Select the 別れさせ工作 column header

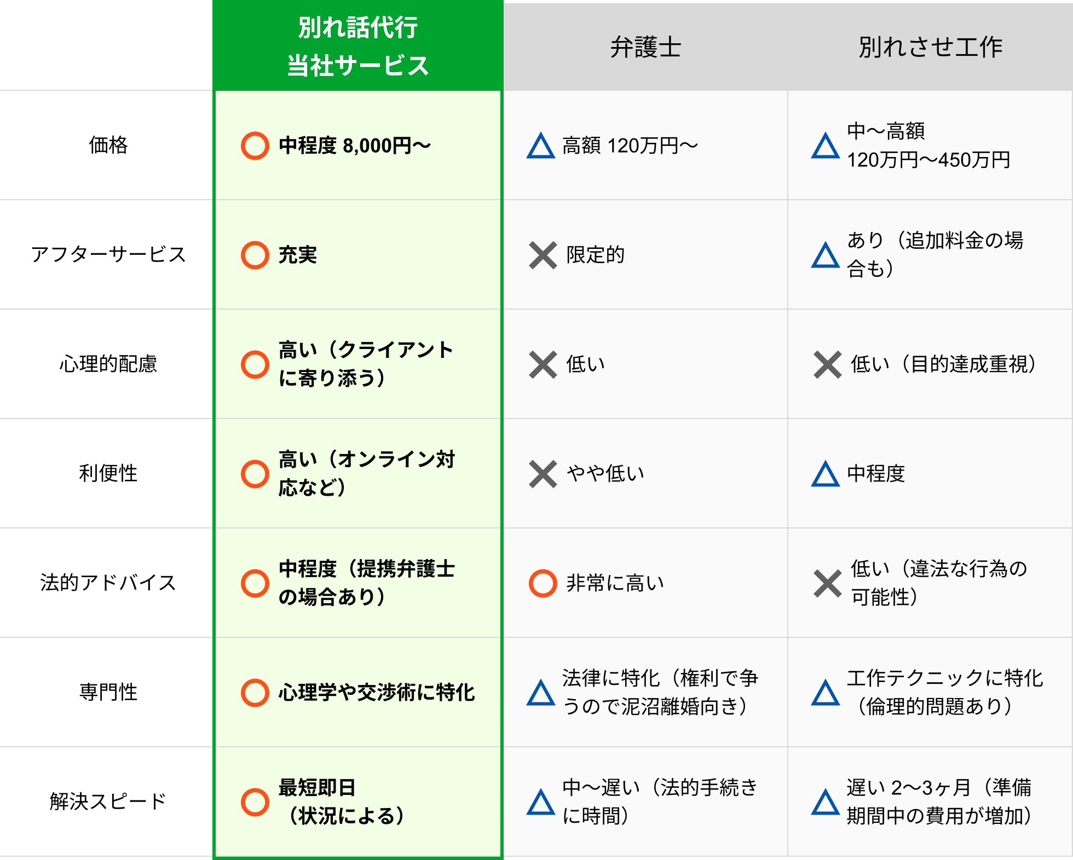click(x=930, y=47)
